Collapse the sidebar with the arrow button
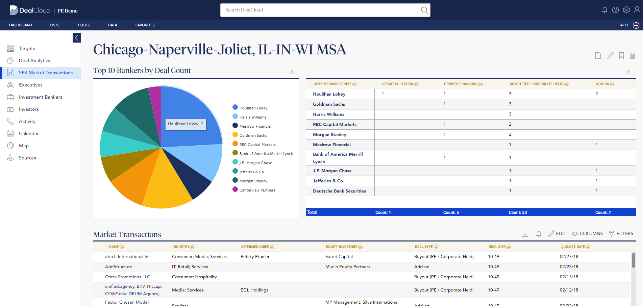 77,38
